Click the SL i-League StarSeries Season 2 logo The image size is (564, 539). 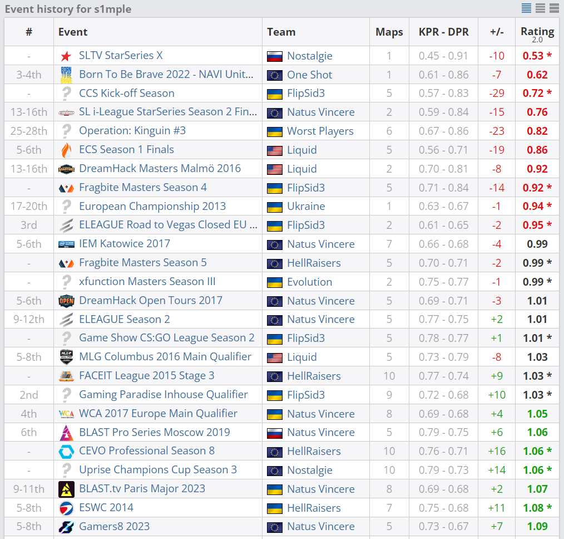pyautogui.click(x=66, y=112)
